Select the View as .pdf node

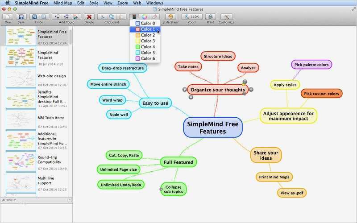[292, 193]
